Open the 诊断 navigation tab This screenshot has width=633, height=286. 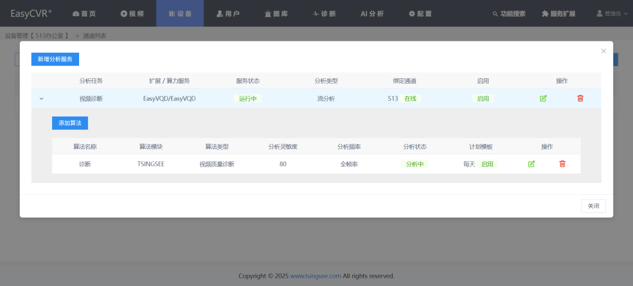point(324,13)
